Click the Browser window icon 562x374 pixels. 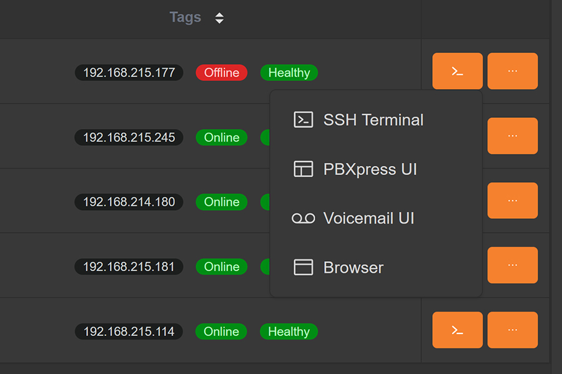pyautogui.click(x=303, y=267)
